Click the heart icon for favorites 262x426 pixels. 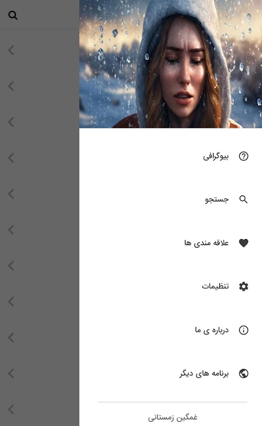point(243,243)
